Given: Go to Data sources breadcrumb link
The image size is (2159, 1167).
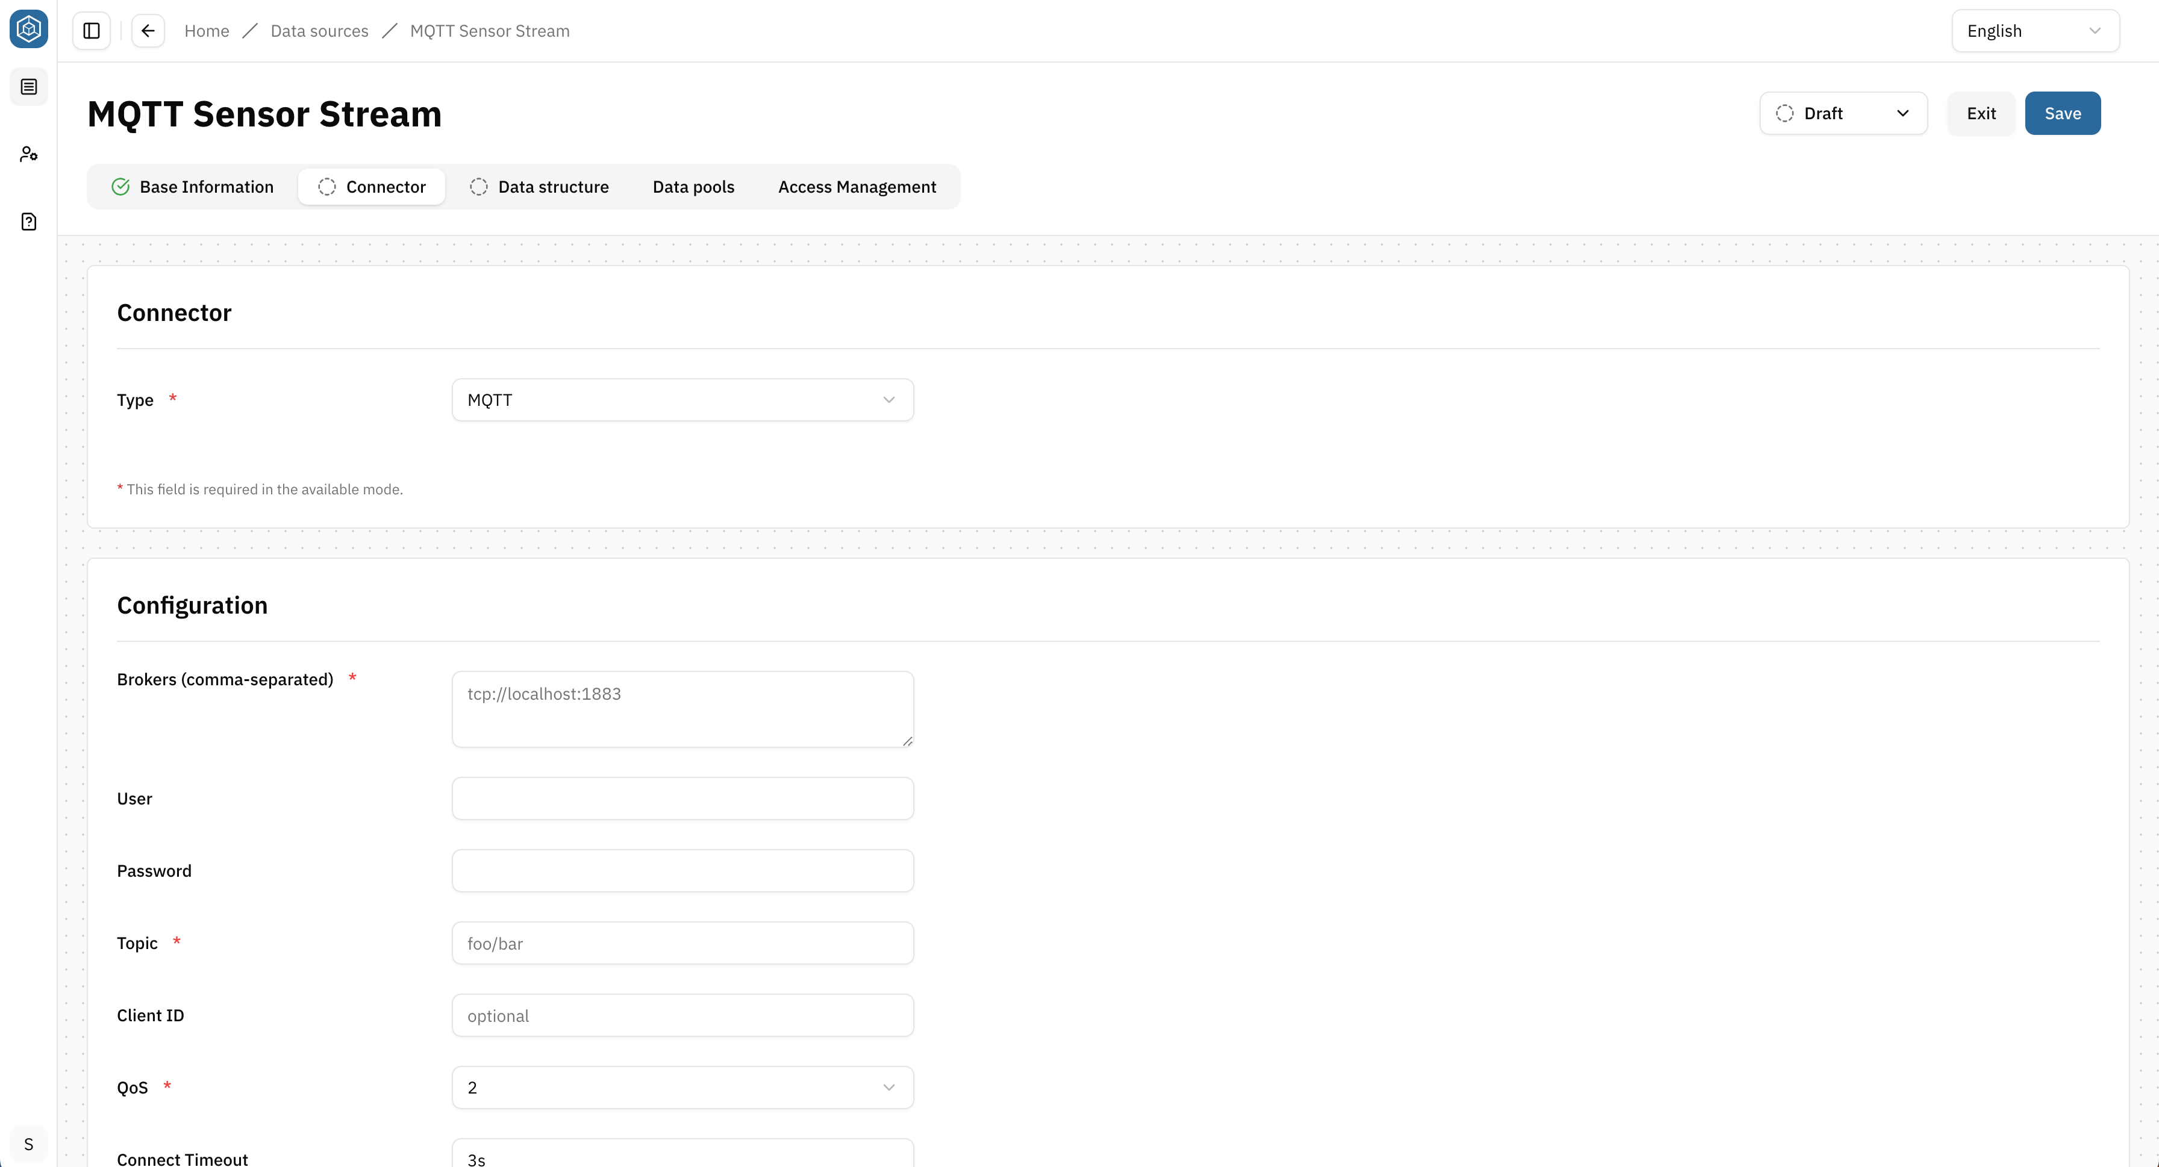Looking at the screenshot, I should pyautogui.click(x=319, y=31).
